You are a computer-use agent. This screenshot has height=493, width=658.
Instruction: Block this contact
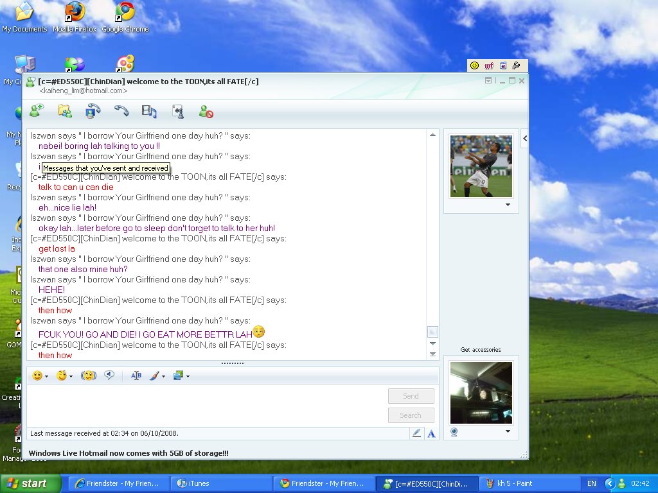point(206,112)
